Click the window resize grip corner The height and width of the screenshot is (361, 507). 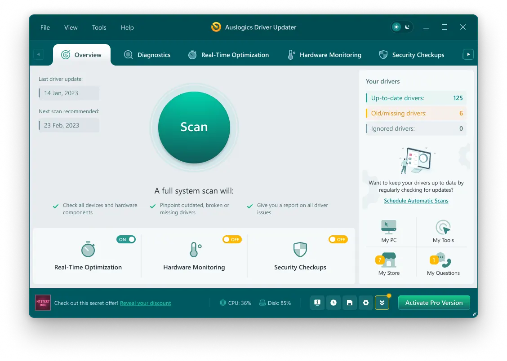[474, 314]
